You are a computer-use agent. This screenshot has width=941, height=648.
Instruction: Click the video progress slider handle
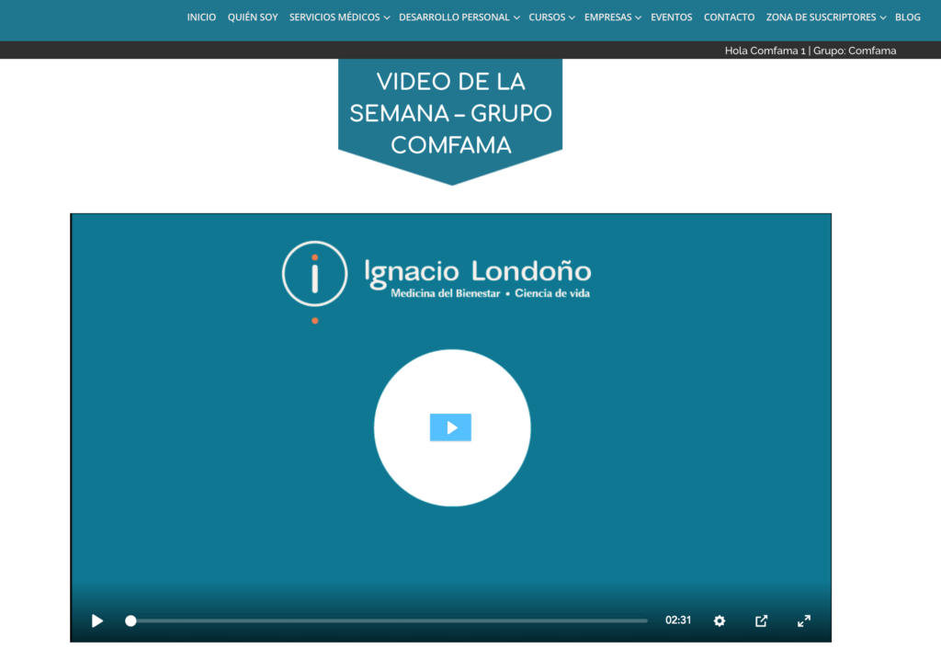(x=130, y=621)
